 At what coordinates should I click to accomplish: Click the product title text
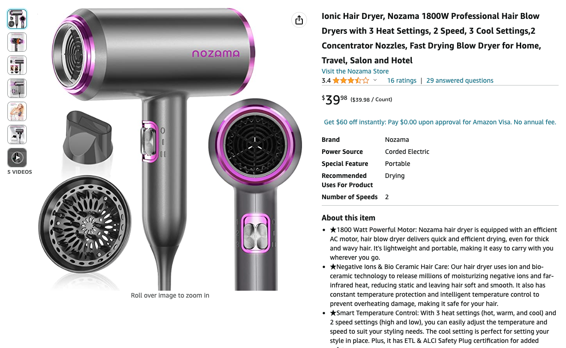pos(431,38)
